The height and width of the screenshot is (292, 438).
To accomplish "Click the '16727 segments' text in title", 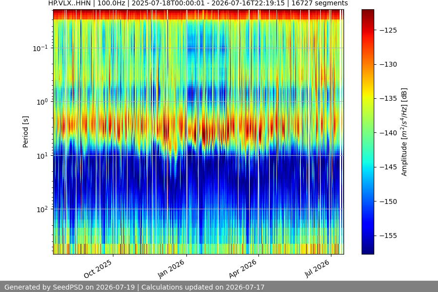I will [x=320, y=3].
